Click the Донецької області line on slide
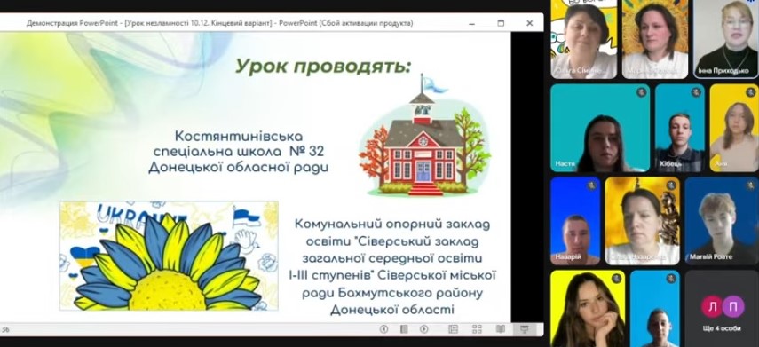759x347 pixels. click(392, 309)
